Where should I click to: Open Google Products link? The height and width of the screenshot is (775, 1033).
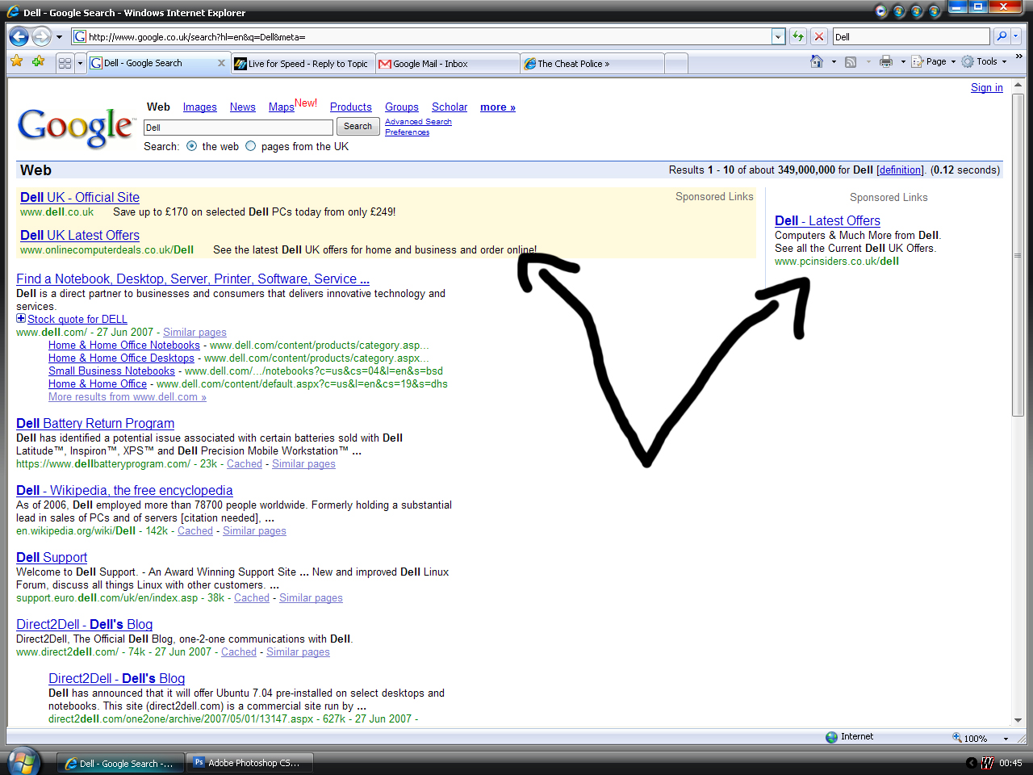coord(351,107)
